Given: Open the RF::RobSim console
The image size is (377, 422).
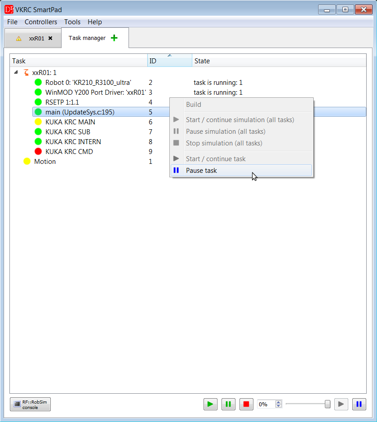Looking at the screenshot, I should [x=30, y=404].
